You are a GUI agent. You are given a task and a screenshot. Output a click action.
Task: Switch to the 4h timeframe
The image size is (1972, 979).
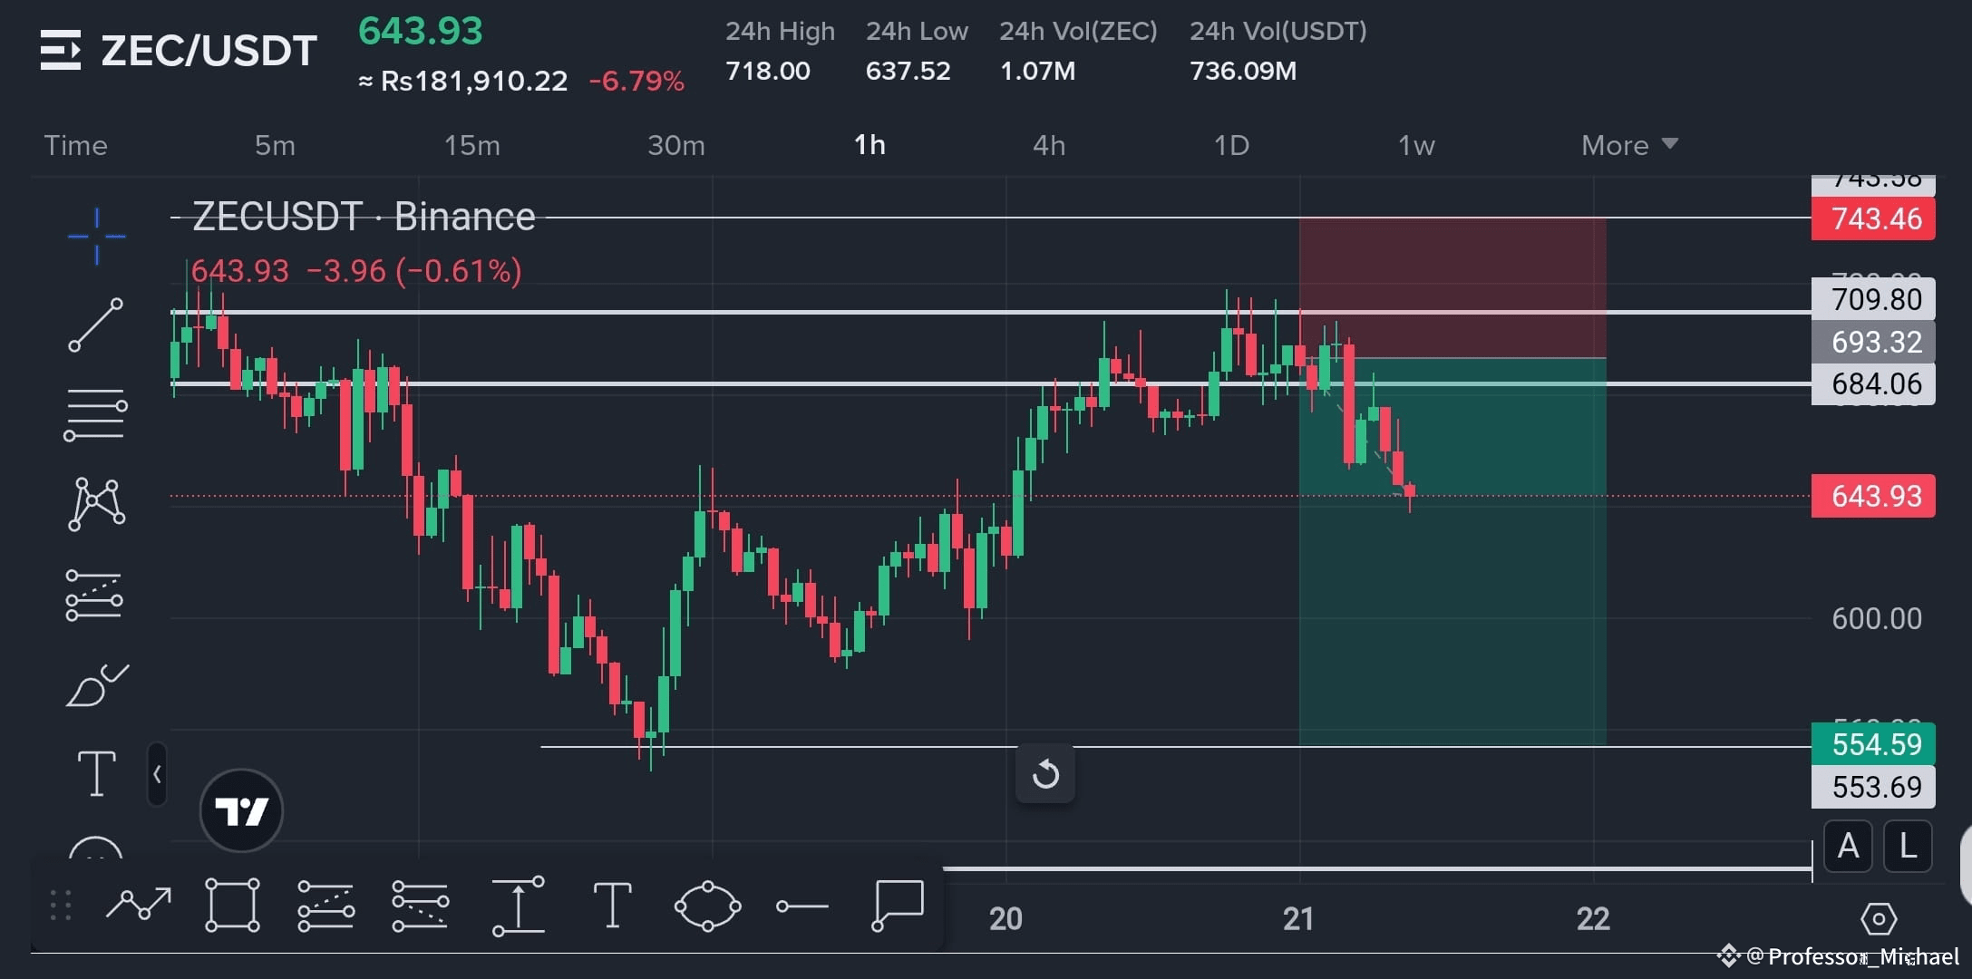(x=1049, y=145)
